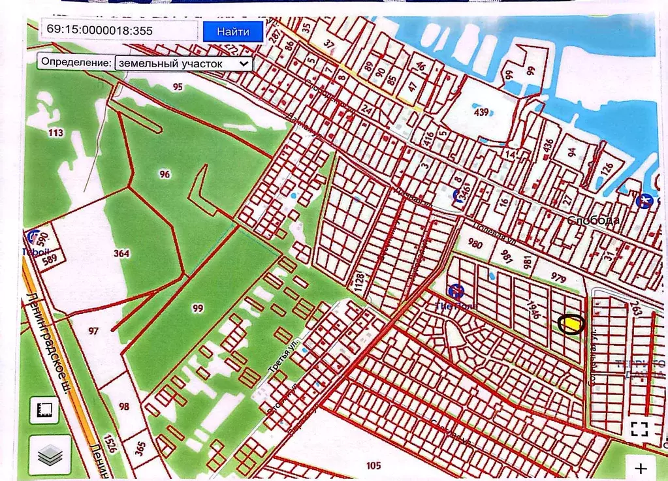
Task: Select the yellow highlighted circled parcel
Action: tap(571, 324)
